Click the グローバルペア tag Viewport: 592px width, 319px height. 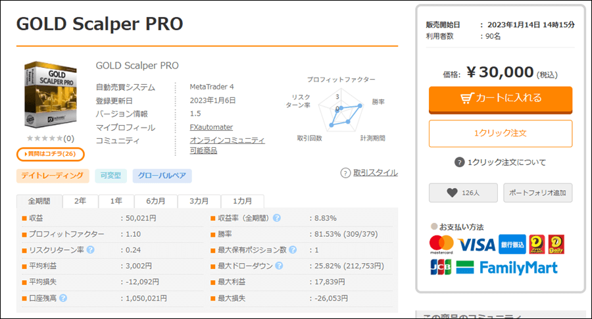point(162,176)
